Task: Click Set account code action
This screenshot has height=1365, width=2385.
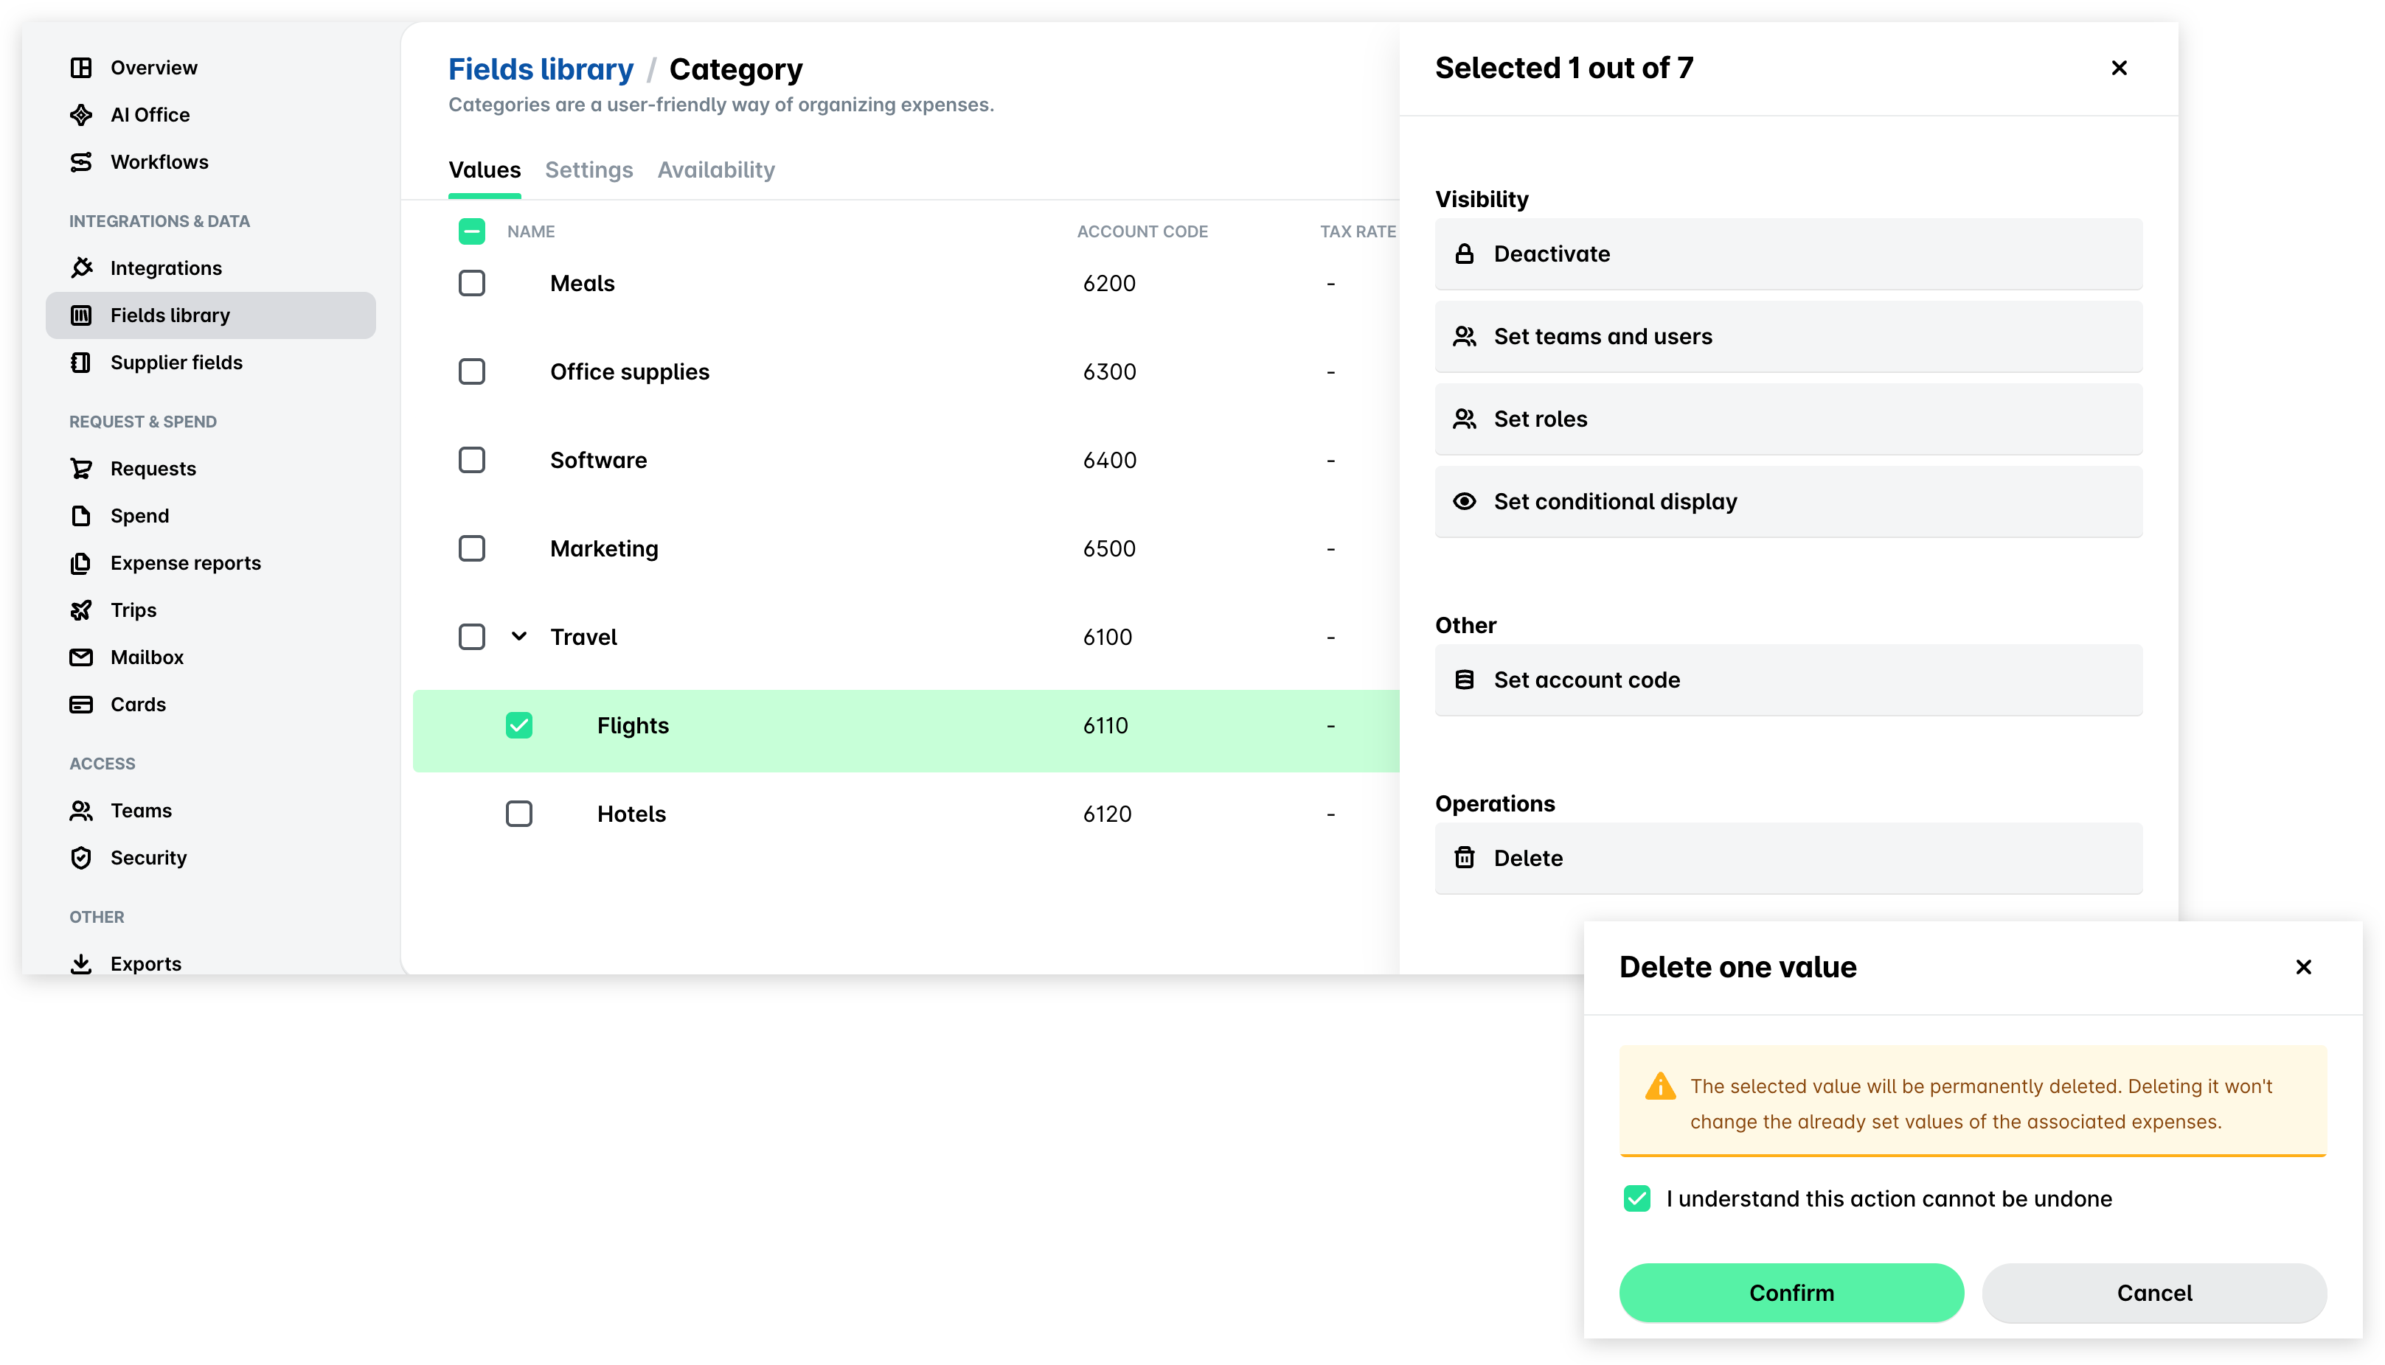Action: [1788, 680]
